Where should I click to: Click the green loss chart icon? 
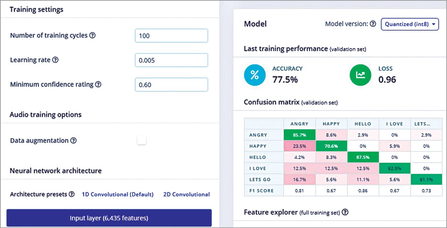361,75
